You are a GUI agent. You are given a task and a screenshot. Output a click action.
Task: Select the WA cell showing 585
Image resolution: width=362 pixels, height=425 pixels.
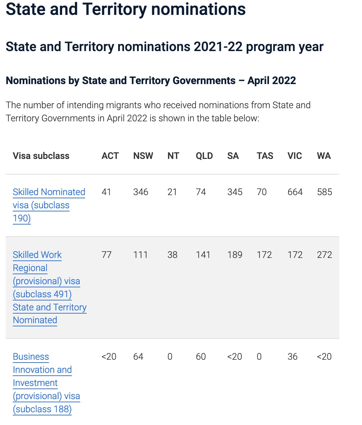[x=324, y=192]
